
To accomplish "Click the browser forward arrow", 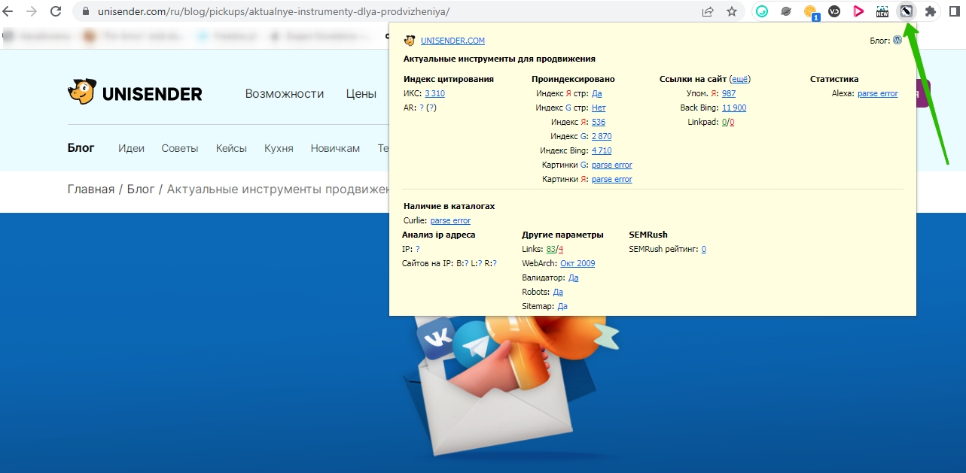I will pos(32,11).
